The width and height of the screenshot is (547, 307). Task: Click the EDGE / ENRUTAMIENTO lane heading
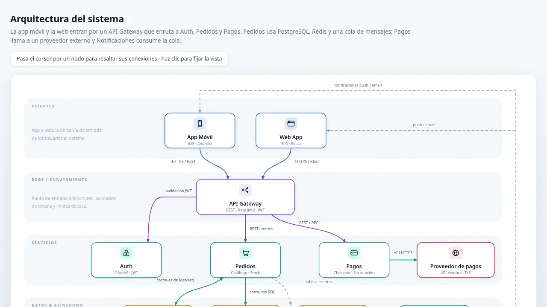pyautogui.click(x=60, y=180)
